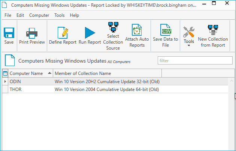This screenshot has width=236, height=151.
Task: Minimize the report window
Action: (x=204, y=4)
